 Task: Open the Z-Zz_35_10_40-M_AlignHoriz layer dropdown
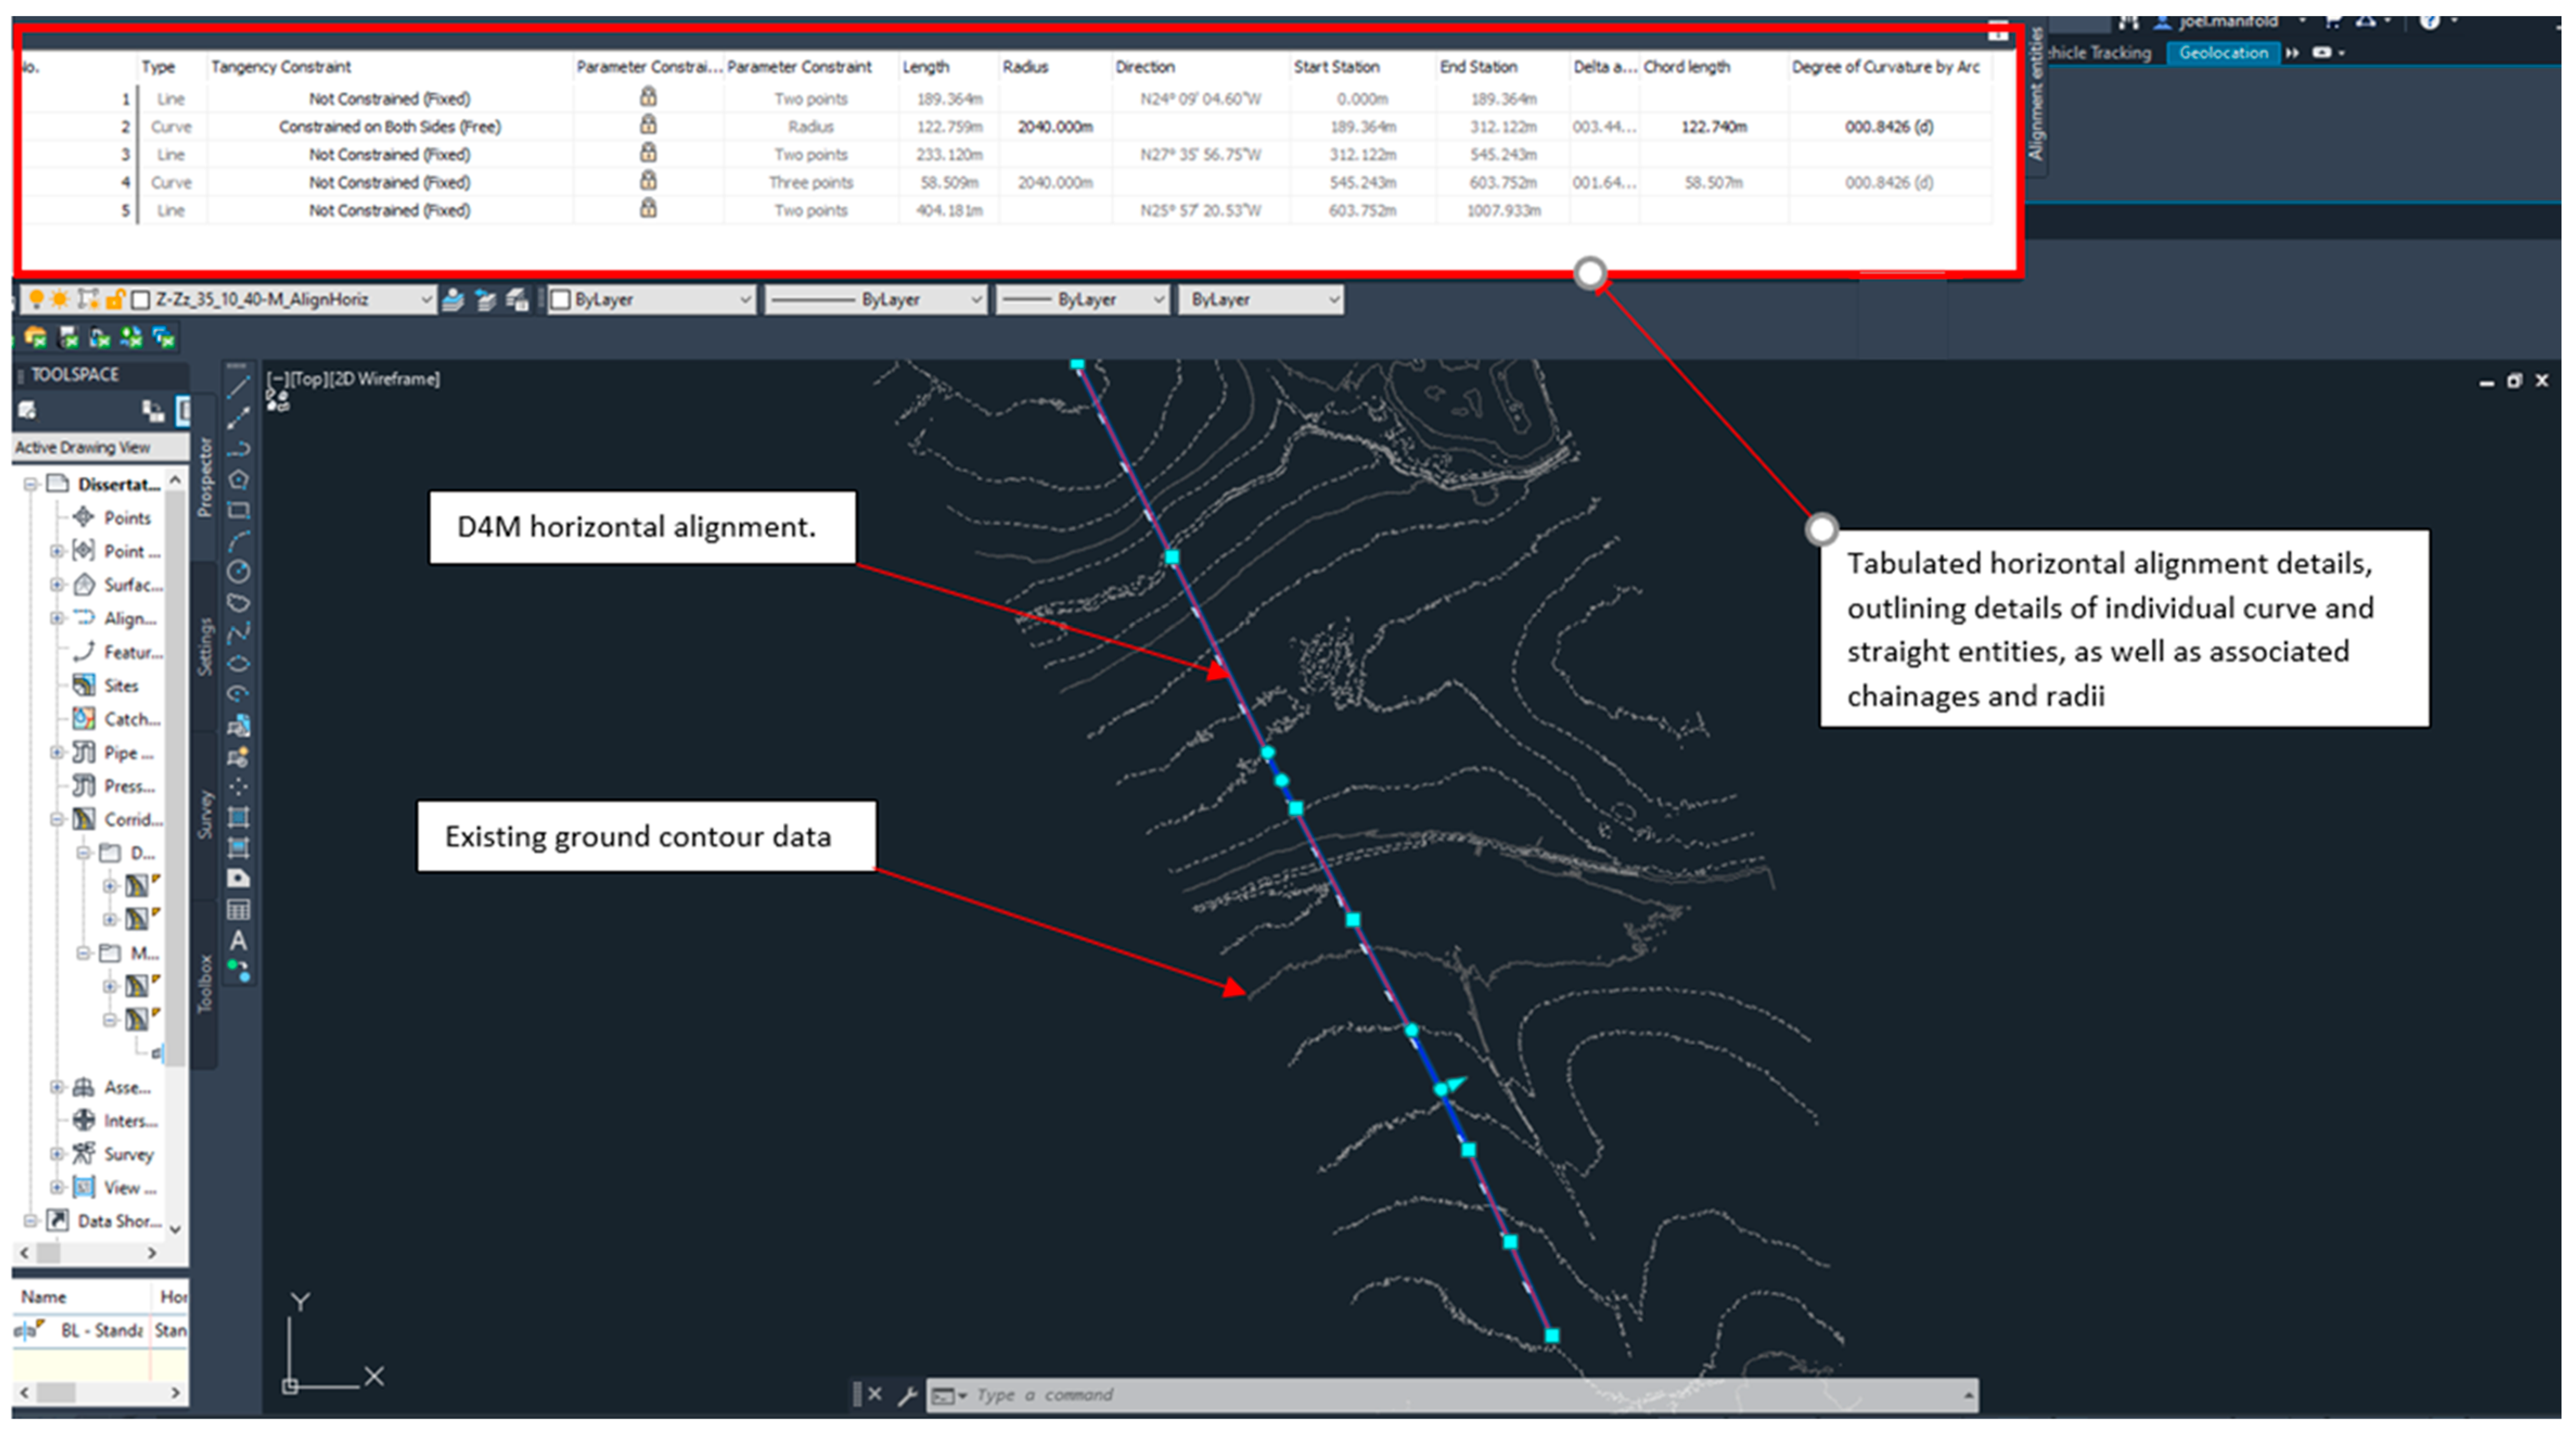point(426,299)
